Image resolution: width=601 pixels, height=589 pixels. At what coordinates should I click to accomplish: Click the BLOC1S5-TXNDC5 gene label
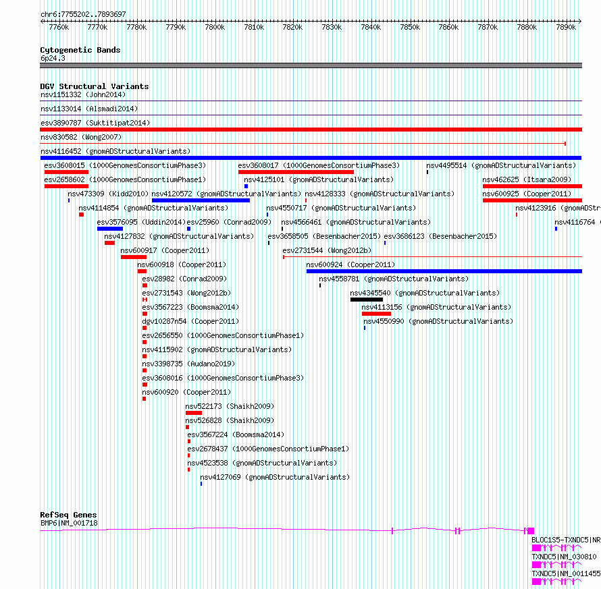click(566, 540)
